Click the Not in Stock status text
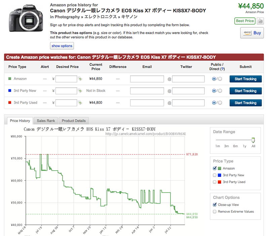The image size is (269, 236). coord(96,91)
